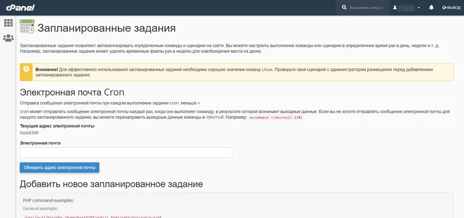Select the host4349 current email text
Image resolution: width=464 pixels, height=218 pixels.
[x=29, y=133]
